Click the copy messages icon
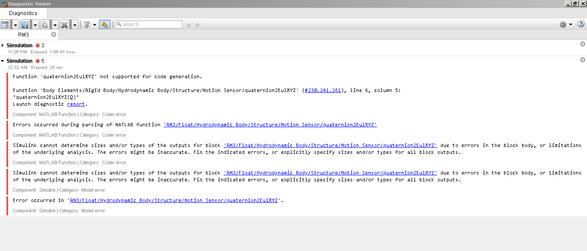 [45, 24]
